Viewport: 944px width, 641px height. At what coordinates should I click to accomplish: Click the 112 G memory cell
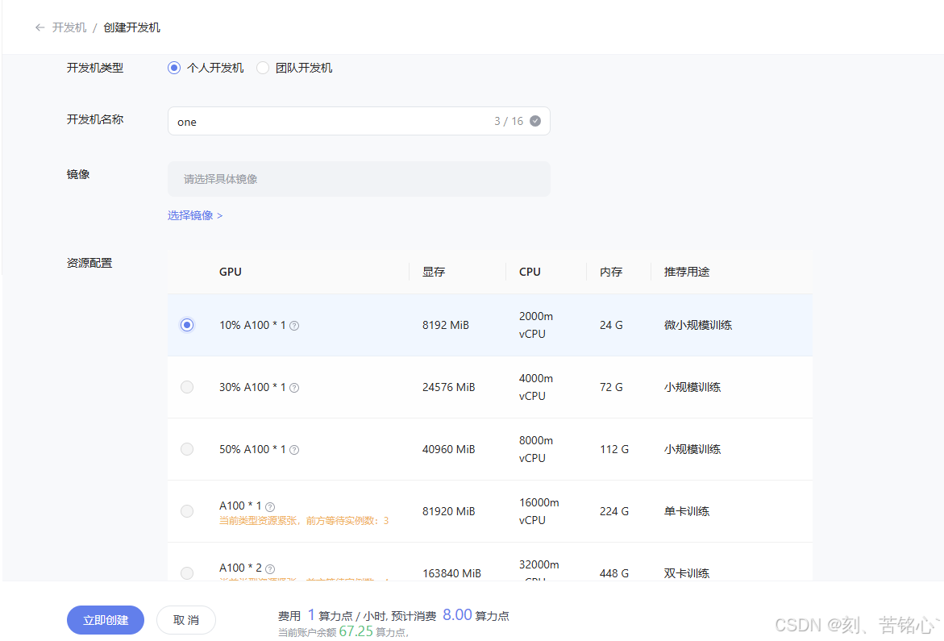click(614, 449)
